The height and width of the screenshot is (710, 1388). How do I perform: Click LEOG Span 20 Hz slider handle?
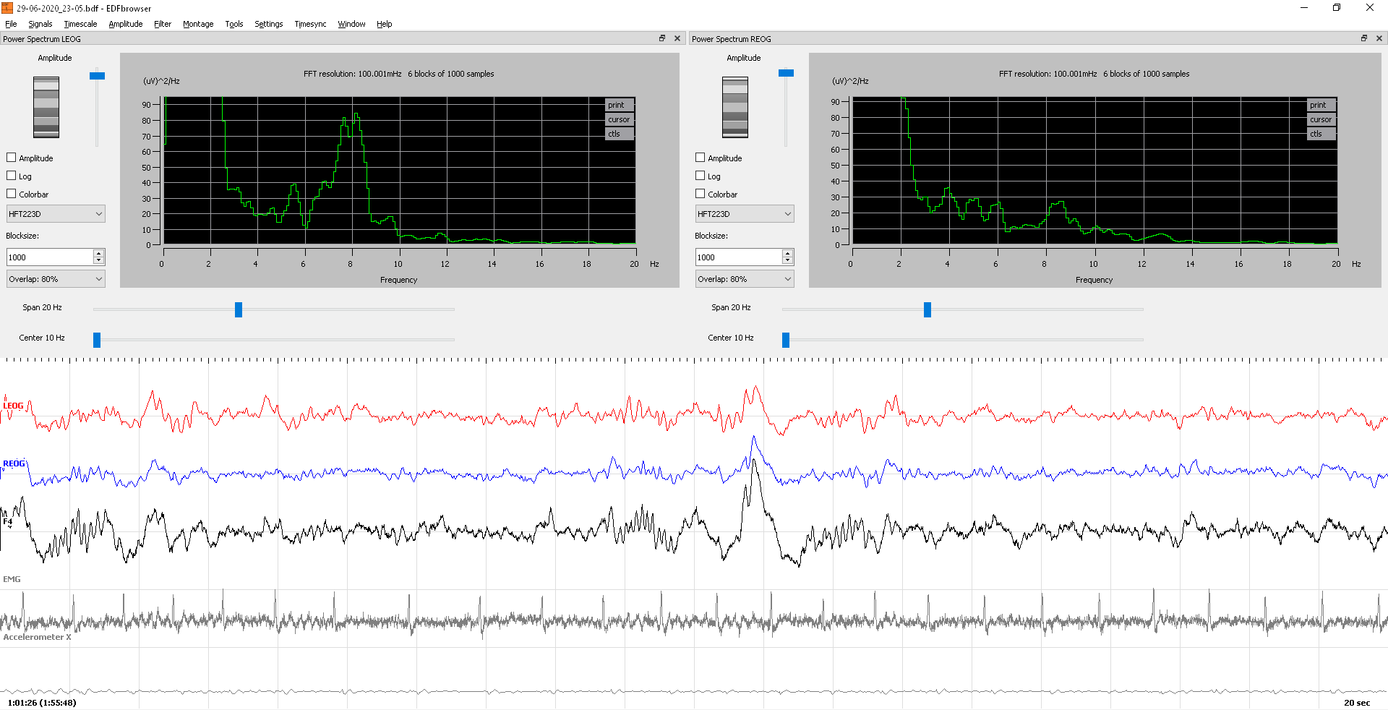tap(239, 309)
